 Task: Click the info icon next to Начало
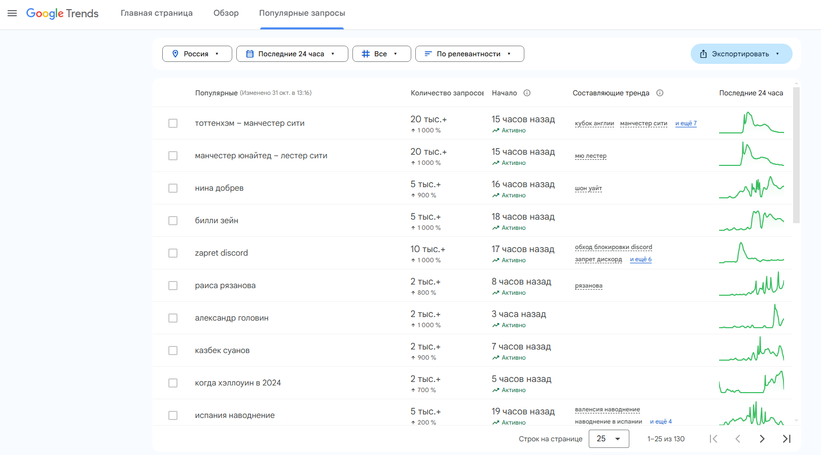527,93
